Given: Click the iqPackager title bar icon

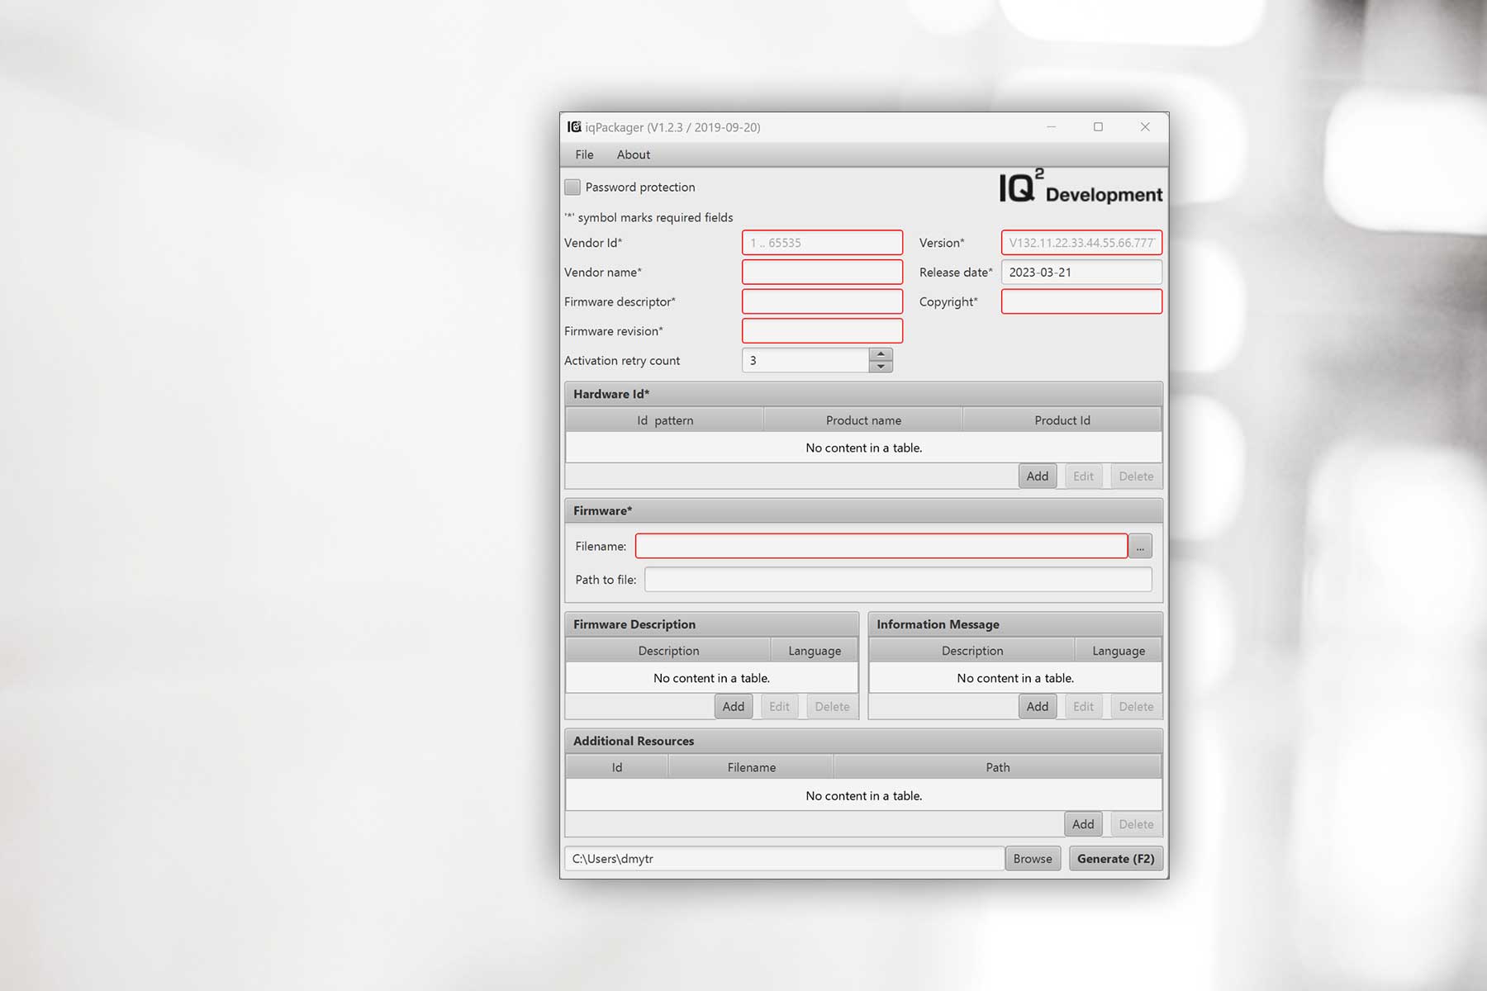Looking at the screenshot, I should [574, 127].
